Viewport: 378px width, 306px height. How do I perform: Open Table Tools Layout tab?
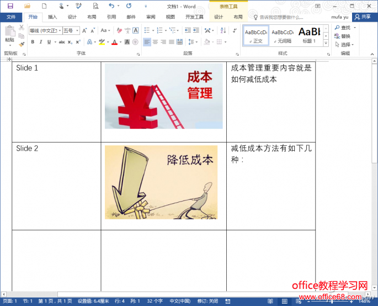tap(238, 17)
